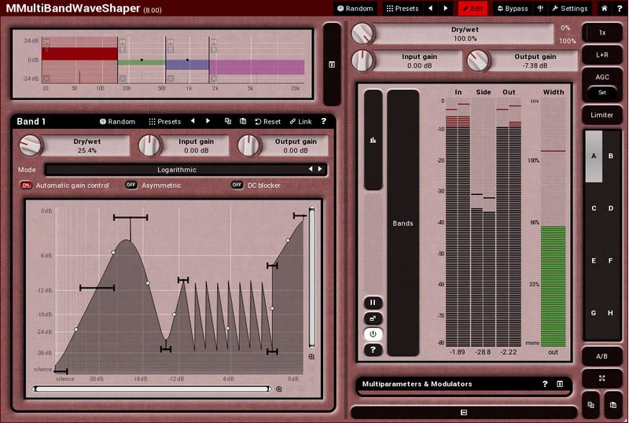Open Band 1 Presets menu
This screenshot has height=423, width=629.
coord(165,122)
